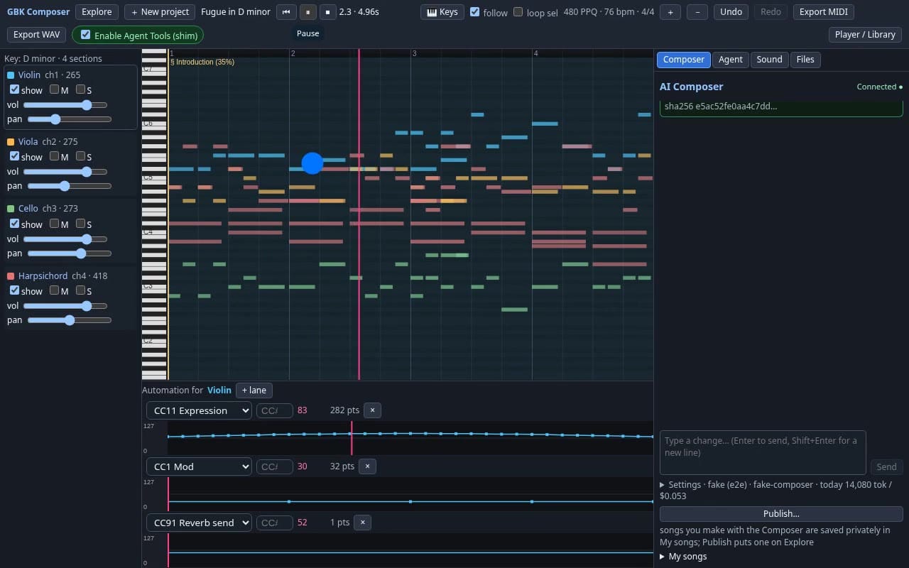Create a New project
The image size is (909, 568).
160,12
